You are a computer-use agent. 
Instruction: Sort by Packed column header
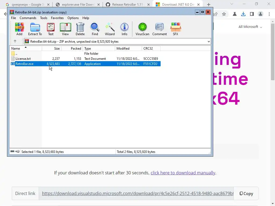72,48
